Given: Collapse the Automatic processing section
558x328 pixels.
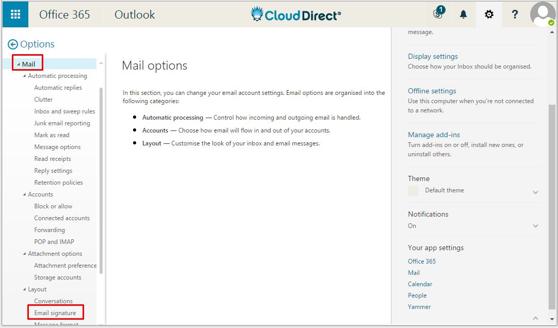Looking at the screenshot, I should click(24, 76).
